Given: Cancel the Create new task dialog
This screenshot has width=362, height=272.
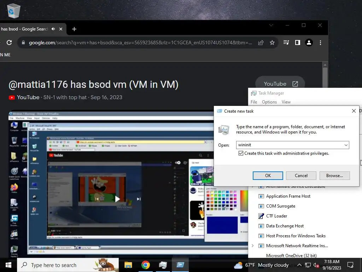Looking at the screenshot, I should (301, 176).
